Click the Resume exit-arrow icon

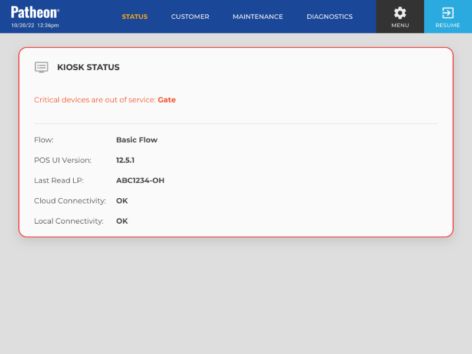pyautogui.click(x=448, y=13)
